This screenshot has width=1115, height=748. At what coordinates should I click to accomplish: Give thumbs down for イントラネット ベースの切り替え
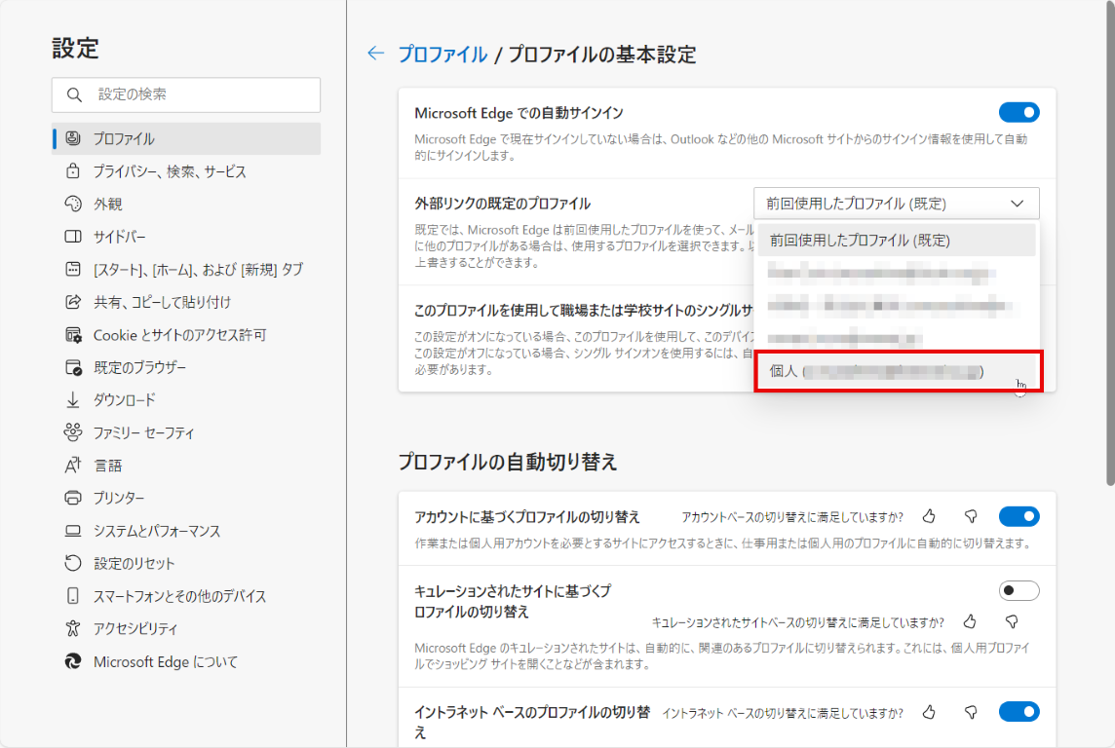tap(971, 712)
